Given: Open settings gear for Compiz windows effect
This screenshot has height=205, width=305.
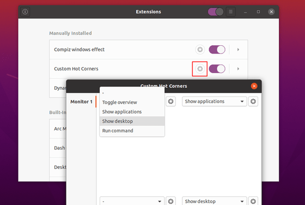Looking at the screenshot, I should coord(200,50).
